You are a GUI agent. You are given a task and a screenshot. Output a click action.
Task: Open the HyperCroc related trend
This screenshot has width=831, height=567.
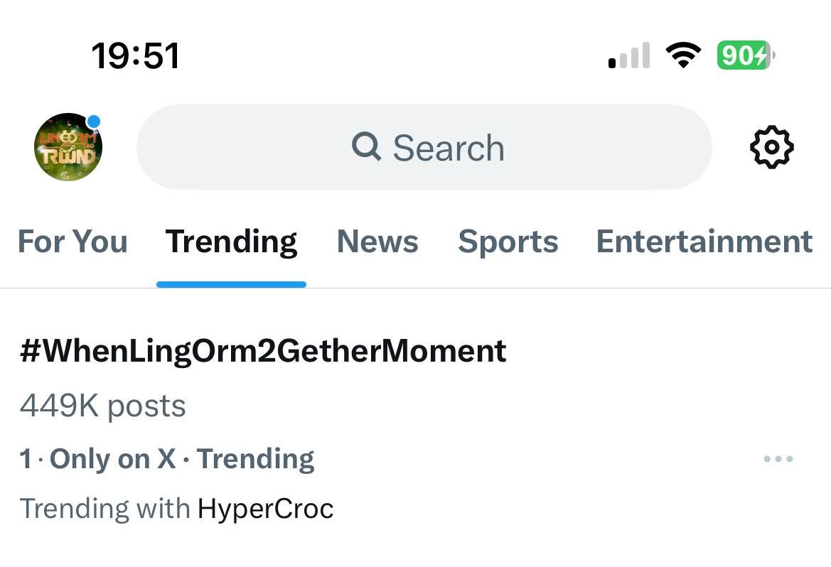(x=265, y=509)
